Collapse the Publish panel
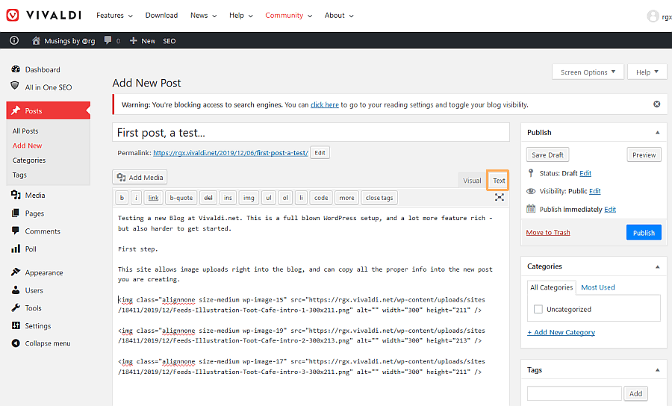The height and width of the screenshot is (406, 672). [x=657, y=132]
